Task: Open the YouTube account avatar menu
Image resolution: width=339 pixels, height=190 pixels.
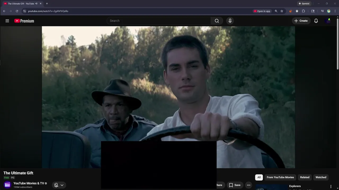Action: pos(328,21)
